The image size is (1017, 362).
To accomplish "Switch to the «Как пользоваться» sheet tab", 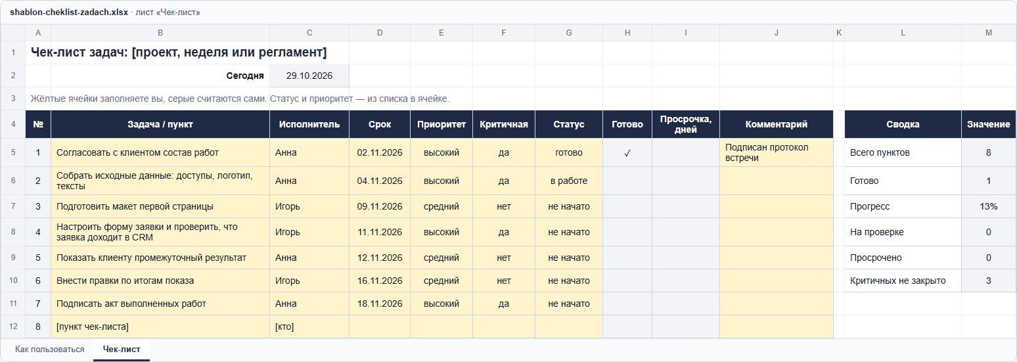I will 50,350.
